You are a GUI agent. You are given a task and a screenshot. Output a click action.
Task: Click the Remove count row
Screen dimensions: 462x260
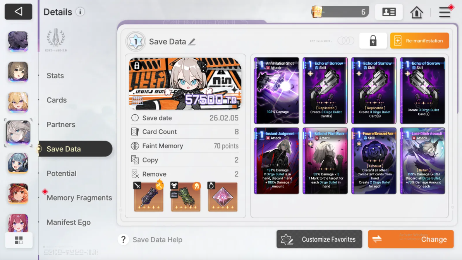click(185, 174)
